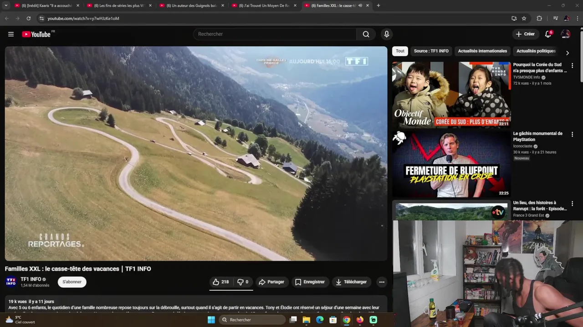Open Rannrupt la forêt video thumbnail
This screenshot has height=327, width=583.
tap(451, 212)
